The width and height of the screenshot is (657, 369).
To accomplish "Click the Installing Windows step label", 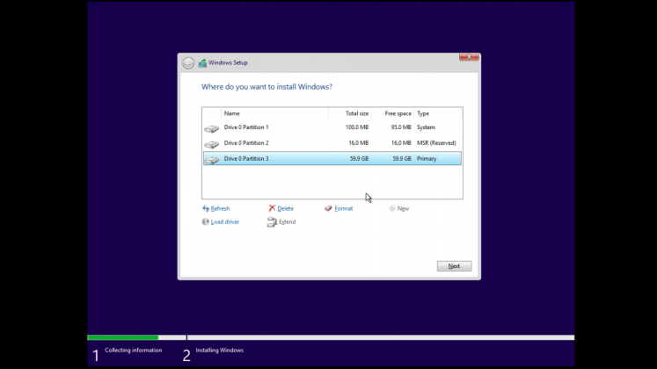I will pyautogui.click(x=220, y=351).
